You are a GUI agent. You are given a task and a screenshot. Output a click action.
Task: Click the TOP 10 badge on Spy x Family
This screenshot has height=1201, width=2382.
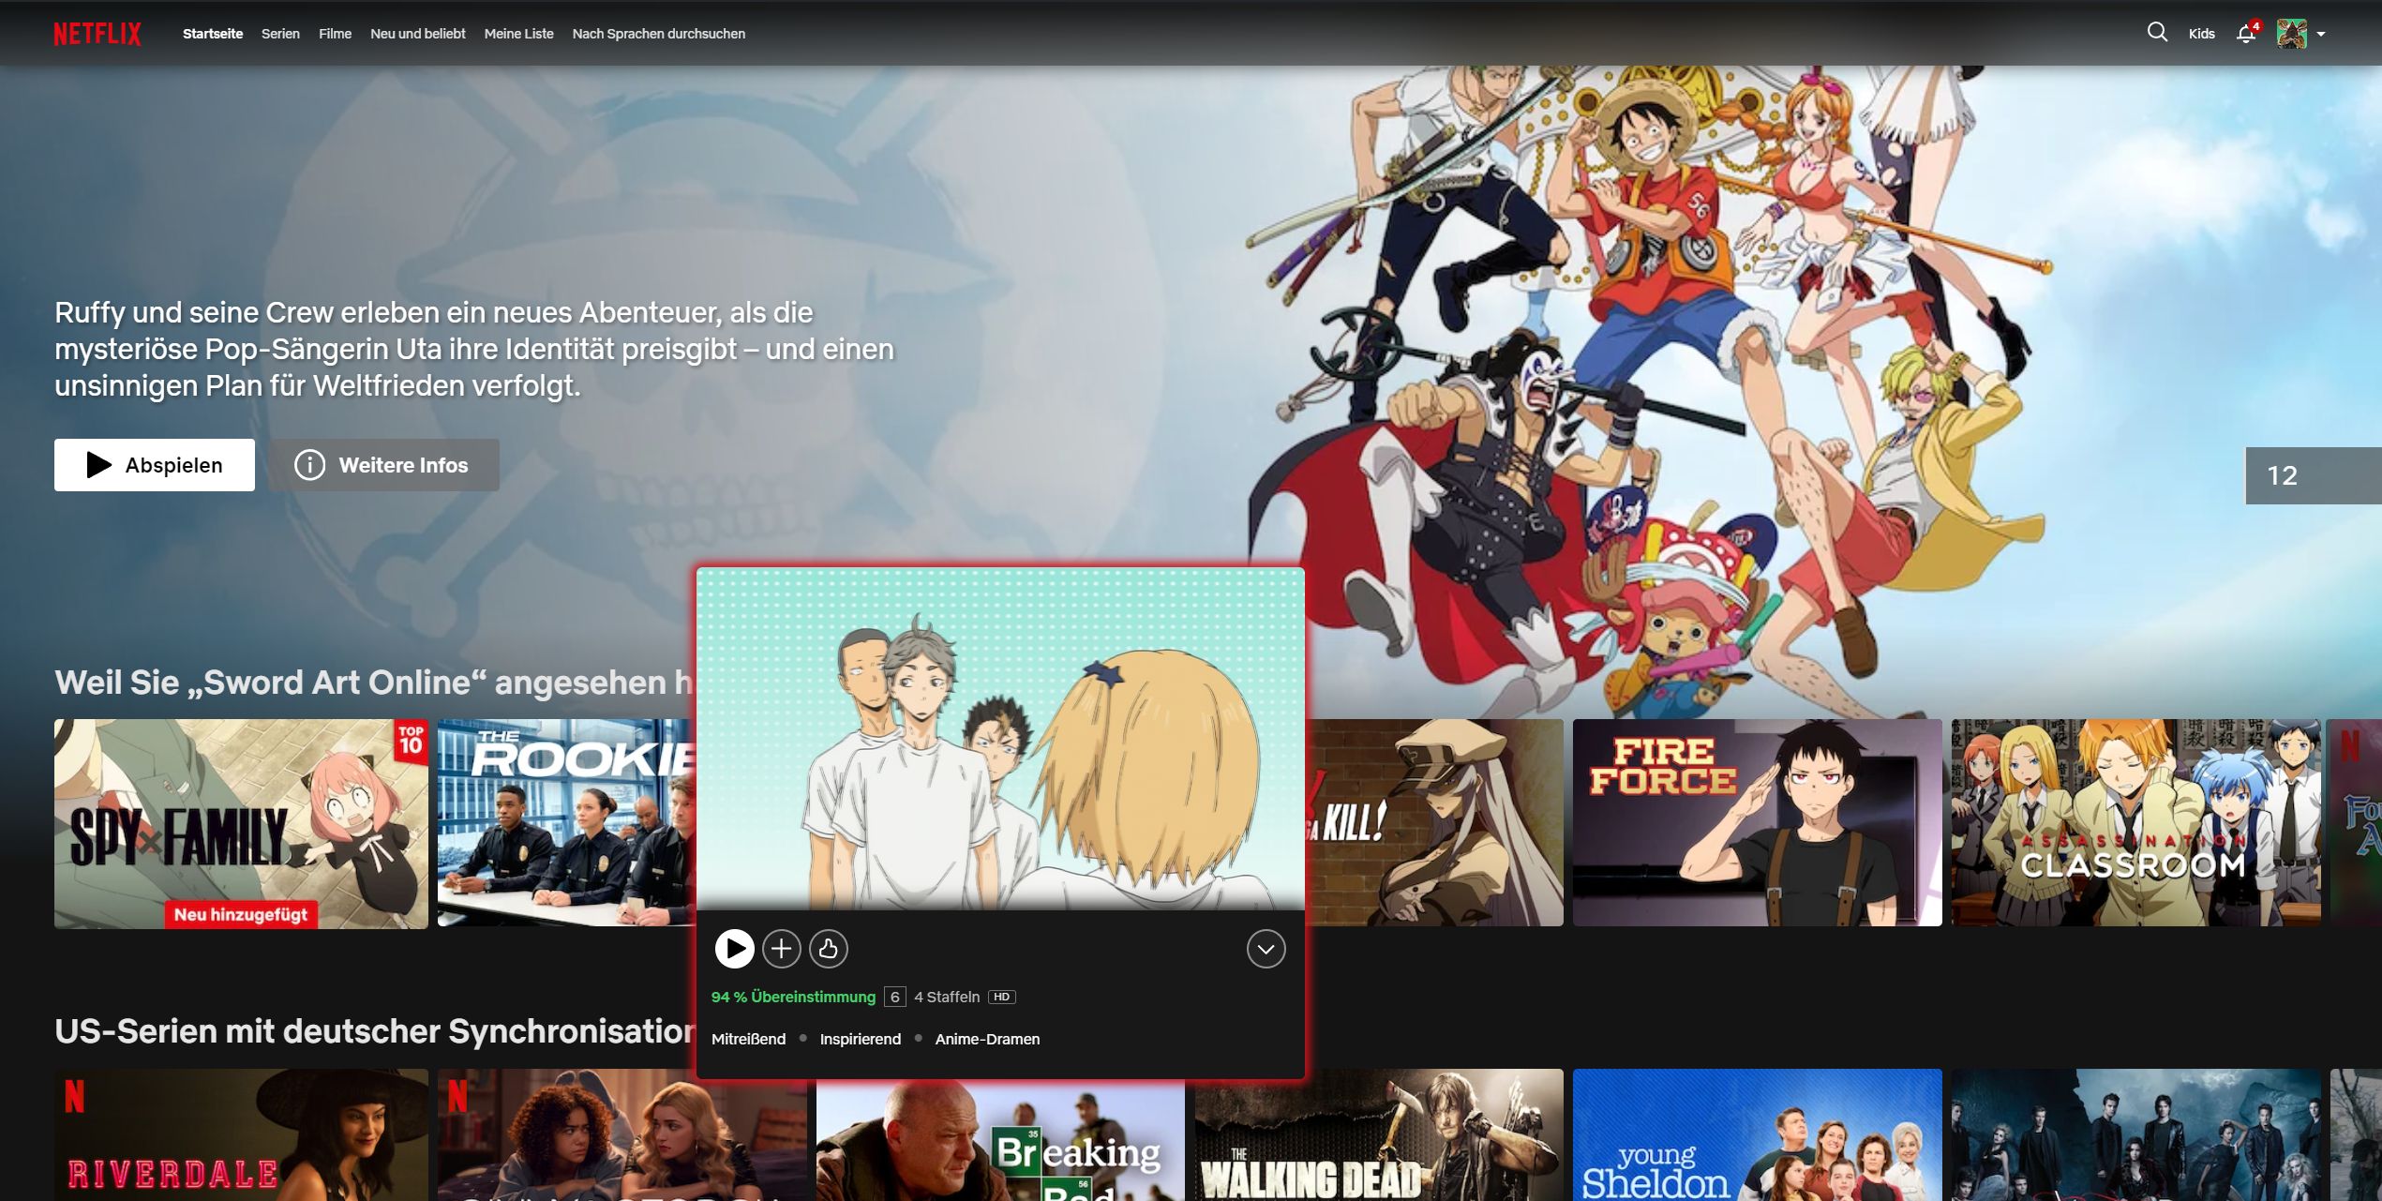(x=411, y=741)
